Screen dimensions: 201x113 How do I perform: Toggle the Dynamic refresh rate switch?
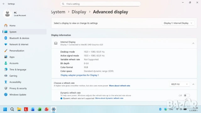(x=187, y=95)
